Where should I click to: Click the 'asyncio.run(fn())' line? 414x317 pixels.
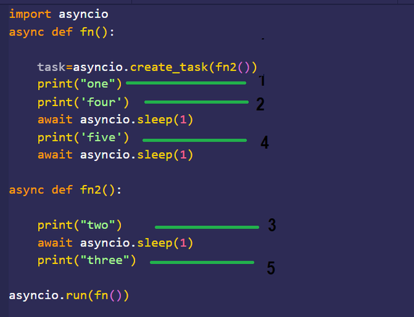click(x=69, y=296)
